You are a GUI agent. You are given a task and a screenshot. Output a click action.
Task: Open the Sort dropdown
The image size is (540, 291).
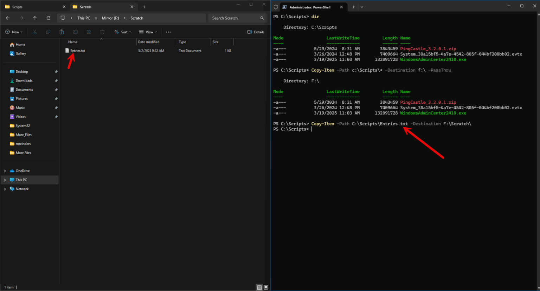click(x=123, y=32)
